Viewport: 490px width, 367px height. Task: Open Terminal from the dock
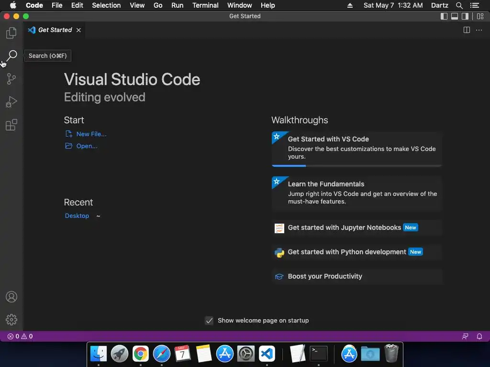(x=318, y=354)
